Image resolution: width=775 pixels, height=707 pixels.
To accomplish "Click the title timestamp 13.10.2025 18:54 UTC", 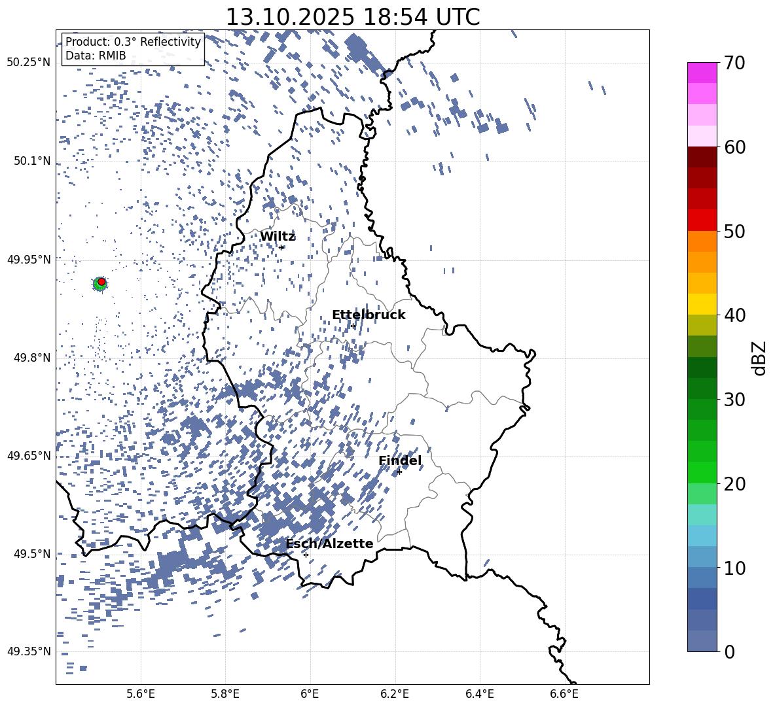I will click(352, 17).
